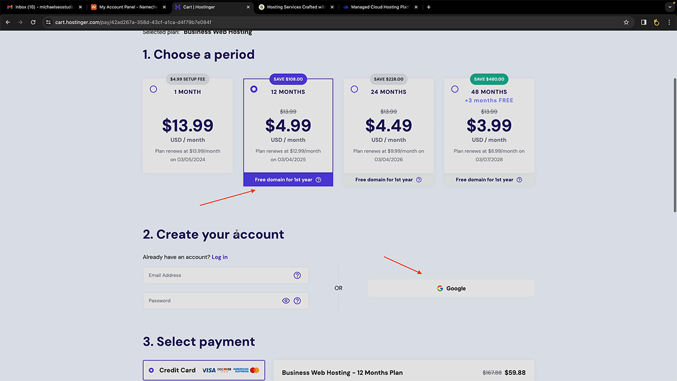
Task: Close the Gmail Inbox tab
Action: click(x=80, y=7)
